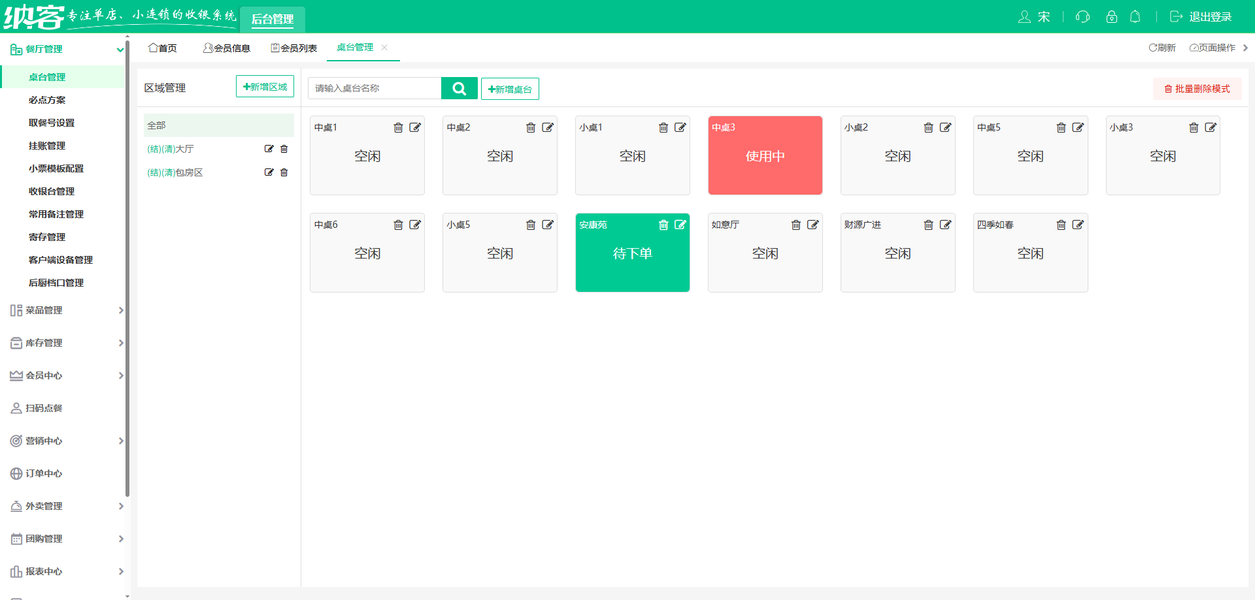Close the 桌台管理 tab
The height and width of the screenshot is (600, 1255).
click(x=384, y=47)
